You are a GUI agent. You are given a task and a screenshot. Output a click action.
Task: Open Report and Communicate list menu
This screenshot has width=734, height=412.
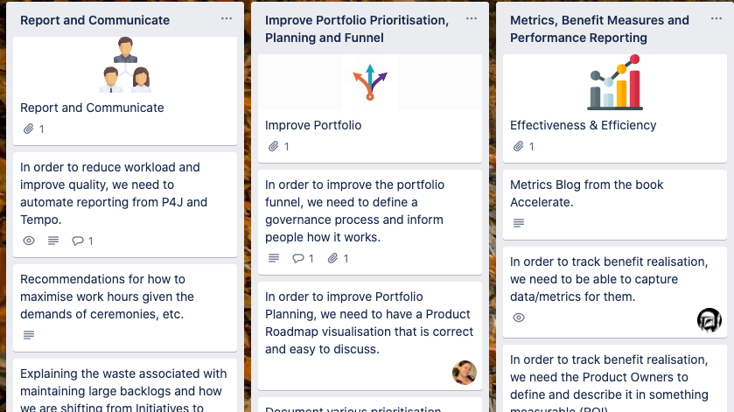[227, 19]
